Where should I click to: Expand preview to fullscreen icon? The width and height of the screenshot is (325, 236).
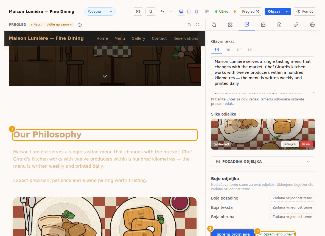[x=197, y=25]
